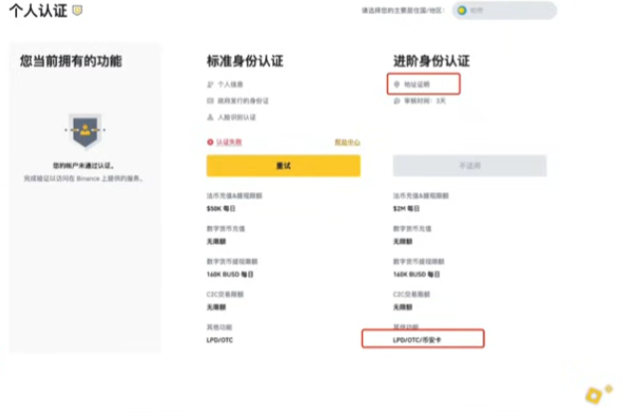
Task: Click the 个人认证 page title
Action: [x=38, y=11]
